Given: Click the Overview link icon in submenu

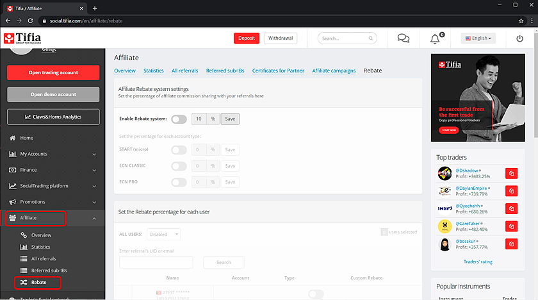Looking at the screenshot, I should point(24,235).
